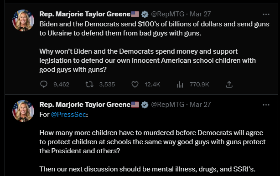This screenshot has height=176, width=280.
Task: Open the tweet about Ukraine and guns
Action: 154,47
